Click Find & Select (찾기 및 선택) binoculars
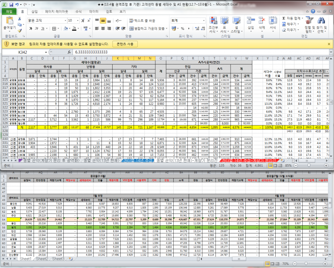334x268 pixels. 321,21
